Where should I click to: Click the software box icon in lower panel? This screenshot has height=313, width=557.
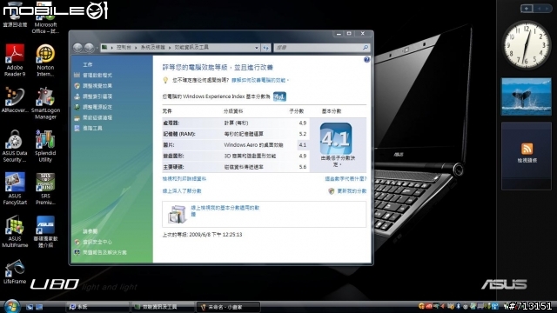coord(177,215)
